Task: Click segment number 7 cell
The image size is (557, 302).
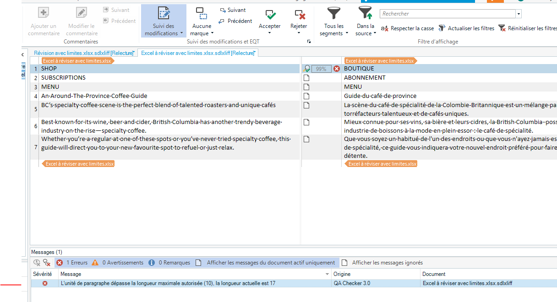Action: [36, 147]
